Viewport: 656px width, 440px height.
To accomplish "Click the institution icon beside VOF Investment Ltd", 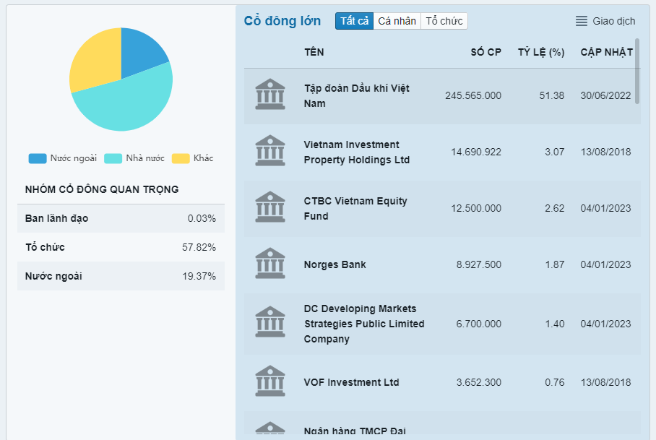I will 270,381.
